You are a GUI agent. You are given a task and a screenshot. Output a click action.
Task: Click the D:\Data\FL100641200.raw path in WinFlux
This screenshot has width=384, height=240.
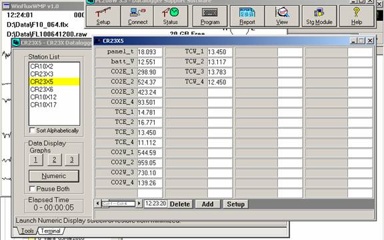pos(47,34)
